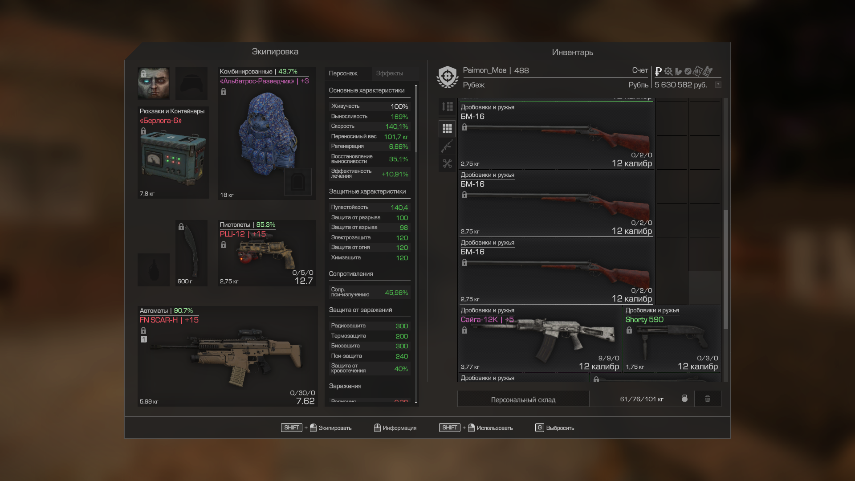
Task: Select the SC bag currency icon
Action: [708, 71]
